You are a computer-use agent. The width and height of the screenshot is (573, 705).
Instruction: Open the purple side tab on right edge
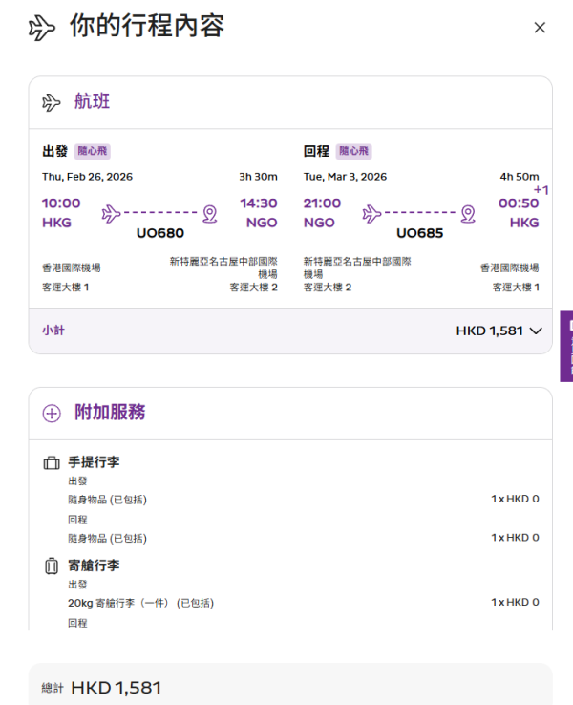pos(566,346)
